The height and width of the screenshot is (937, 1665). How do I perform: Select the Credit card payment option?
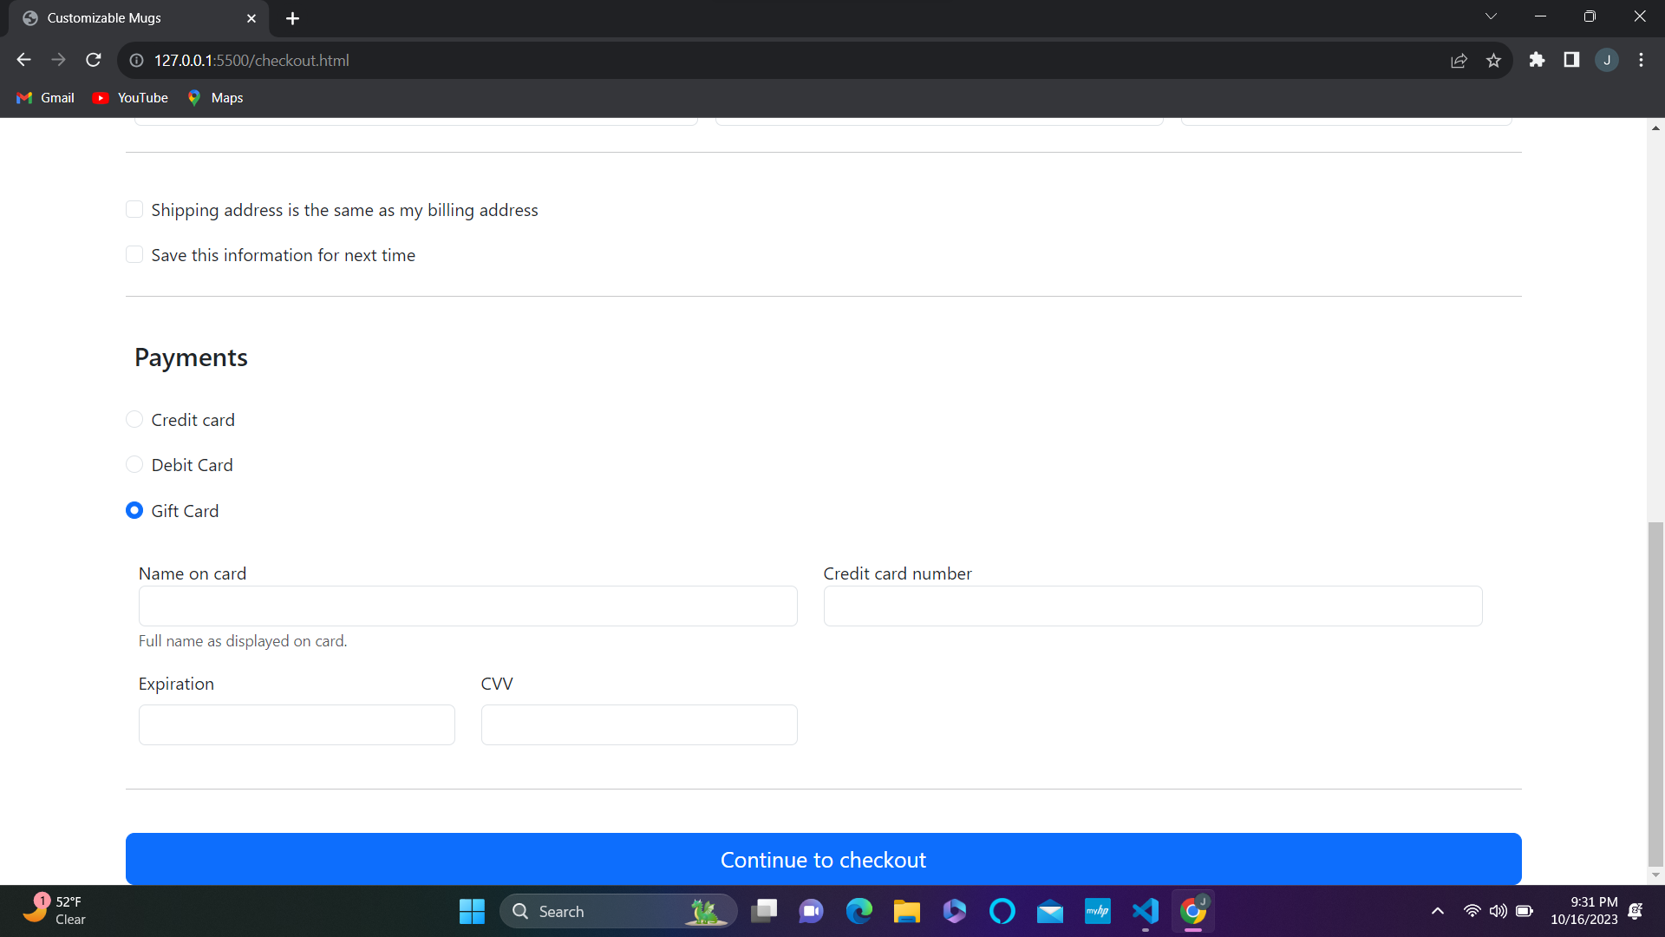point(134,419)
